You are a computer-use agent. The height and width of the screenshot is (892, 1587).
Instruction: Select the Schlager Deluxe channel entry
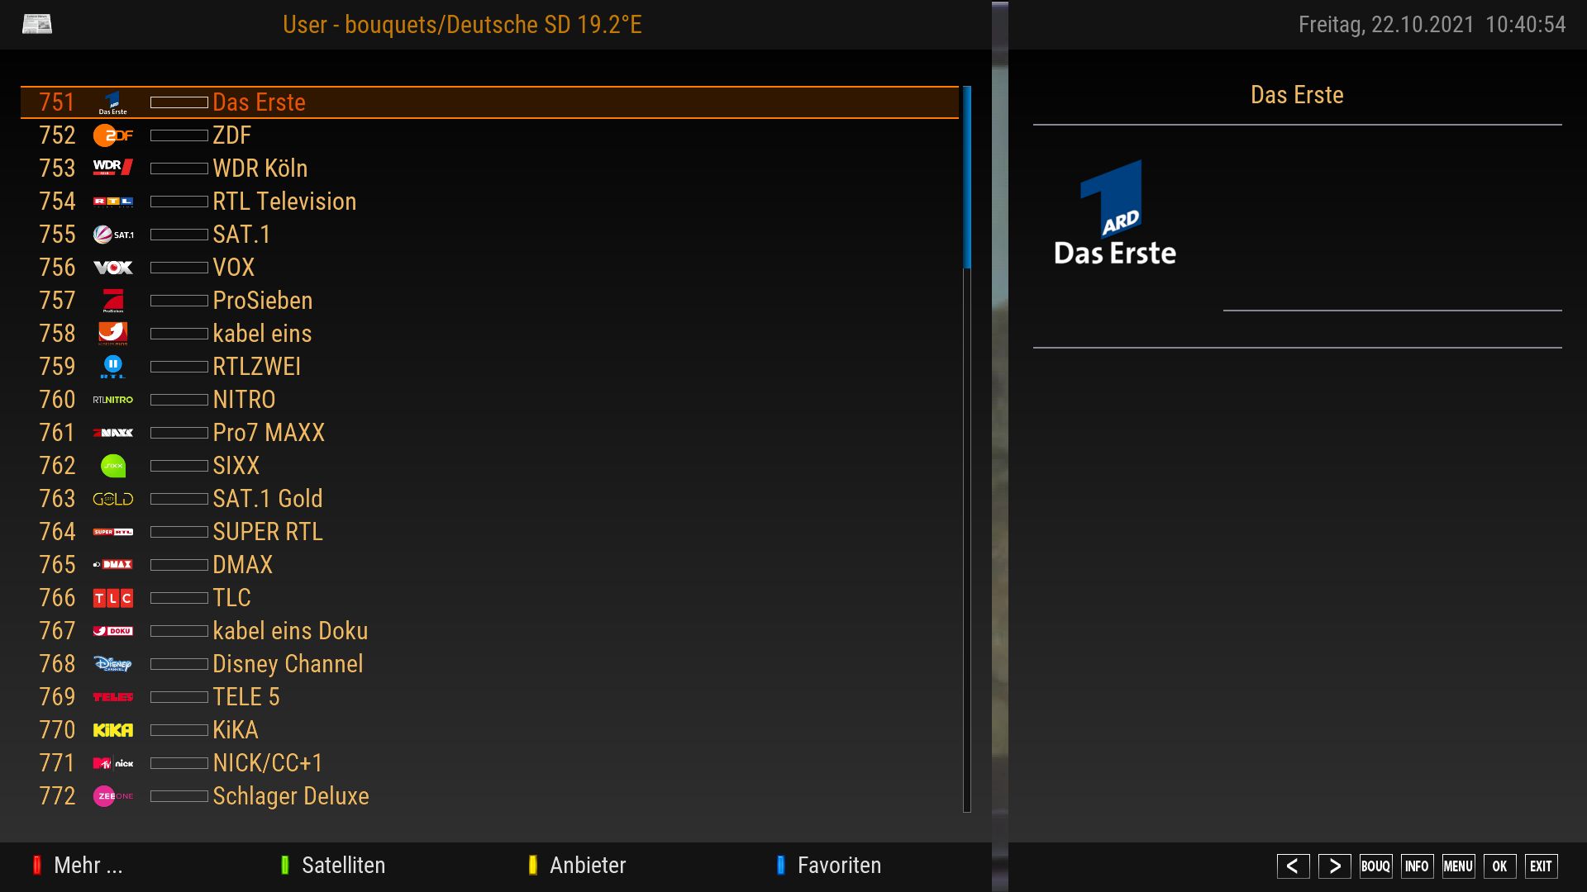click(290, 796)
